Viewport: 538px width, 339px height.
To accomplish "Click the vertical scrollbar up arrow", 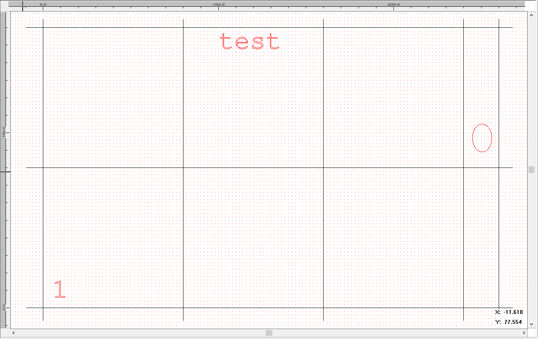I will (531, 15).
